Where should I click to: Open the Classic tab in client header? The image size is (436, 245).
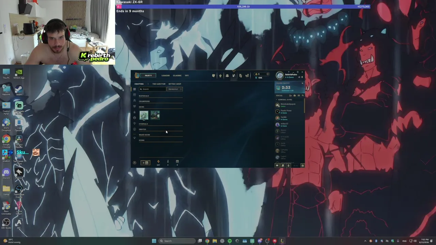(177, 76)
